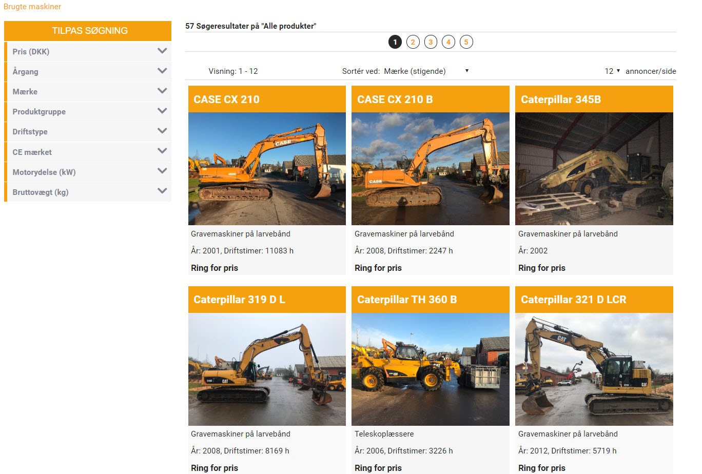Click the Produktgruppe filter label
This screenshot has height=474, width=702.
click(39, 112)
